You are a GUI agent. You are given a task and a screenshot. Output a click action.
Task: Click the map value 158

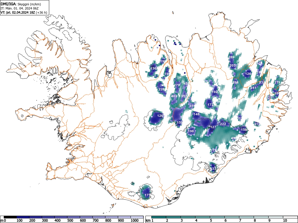click(x=244, y=130)
